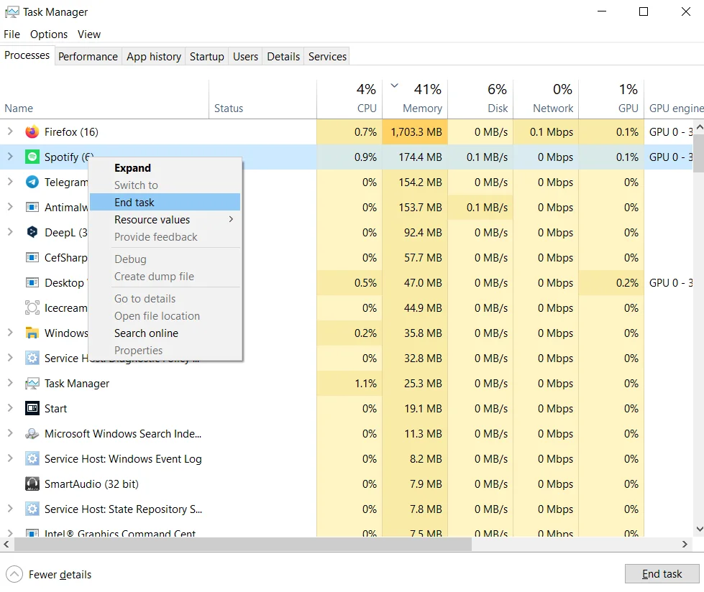Click the Spotify process icon

click(32, 157)
